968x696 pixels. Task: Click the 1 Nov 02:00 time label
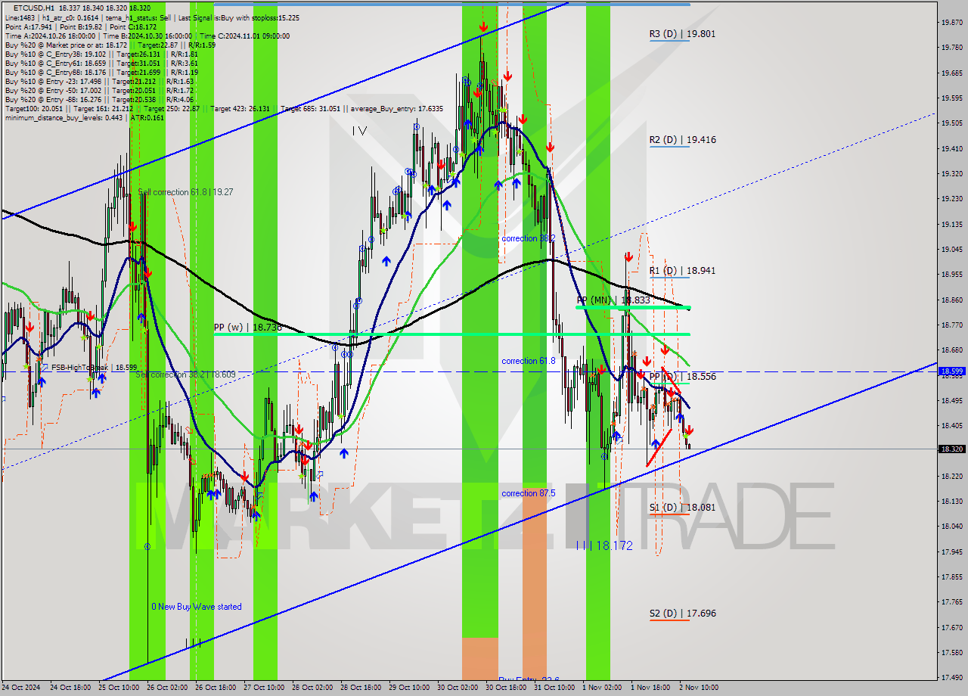click(x=601, y=688)
